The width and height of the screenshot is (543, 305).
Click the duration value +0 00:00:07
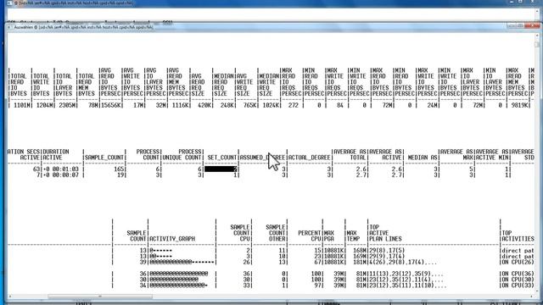click(60, 175)
